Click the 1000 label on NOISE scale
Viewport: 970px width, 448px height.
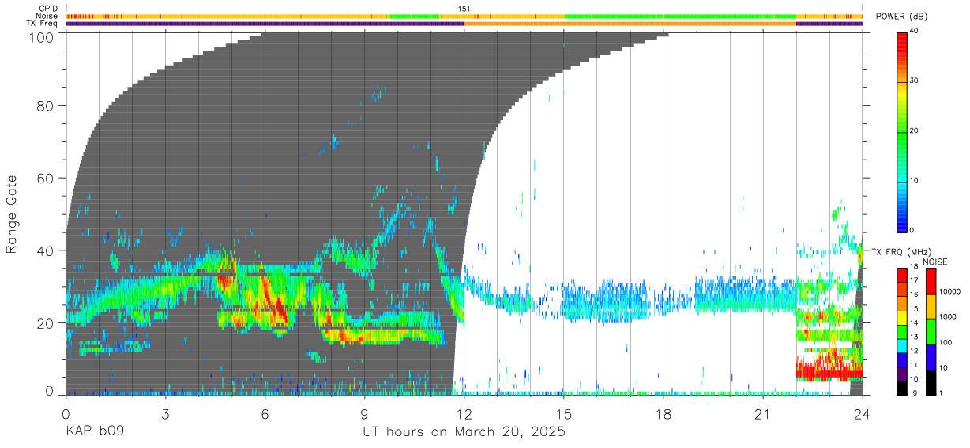tap(946, 318)
